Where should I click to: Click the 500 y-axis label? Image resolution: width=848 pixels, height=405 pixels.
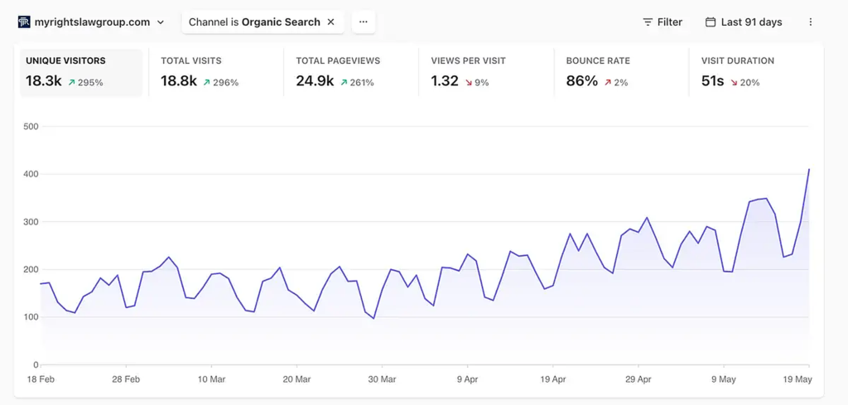coord(31,127)
